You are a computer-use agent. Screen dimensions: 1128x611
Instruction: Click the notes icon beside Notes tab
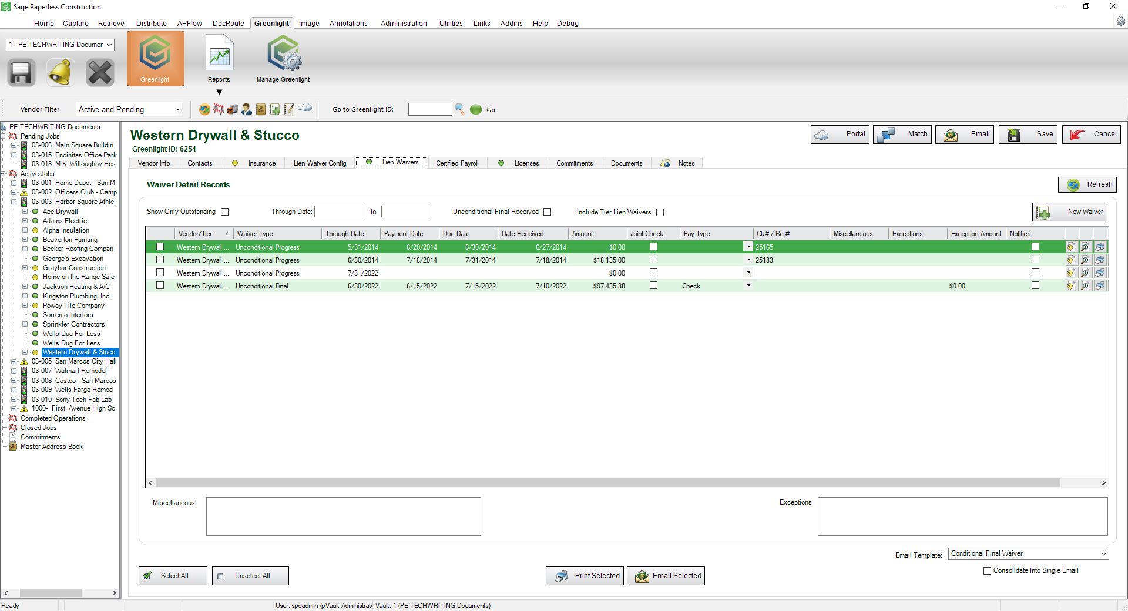(665, 163)
